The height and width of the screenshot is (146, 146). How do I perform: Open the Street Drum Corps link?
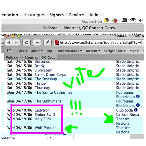[50, 75]
